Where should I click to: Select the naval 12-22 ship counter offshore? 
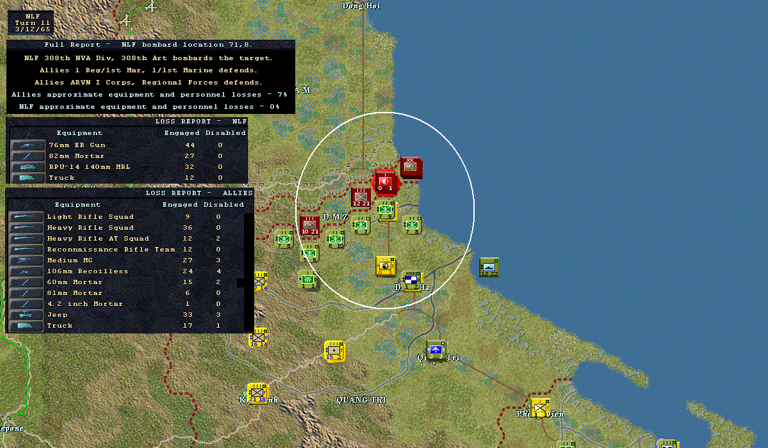pos(489,268)
